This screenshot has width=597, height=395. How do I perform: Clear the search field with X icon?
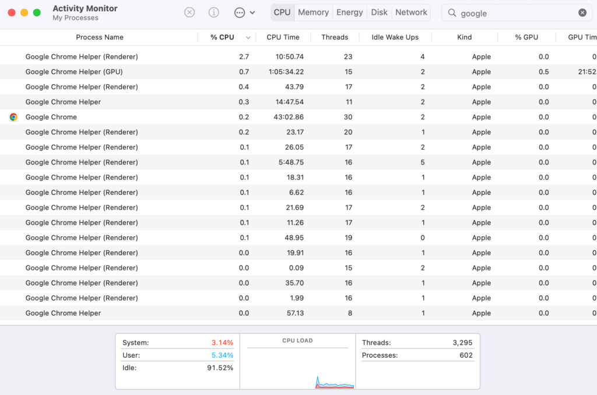582,13
